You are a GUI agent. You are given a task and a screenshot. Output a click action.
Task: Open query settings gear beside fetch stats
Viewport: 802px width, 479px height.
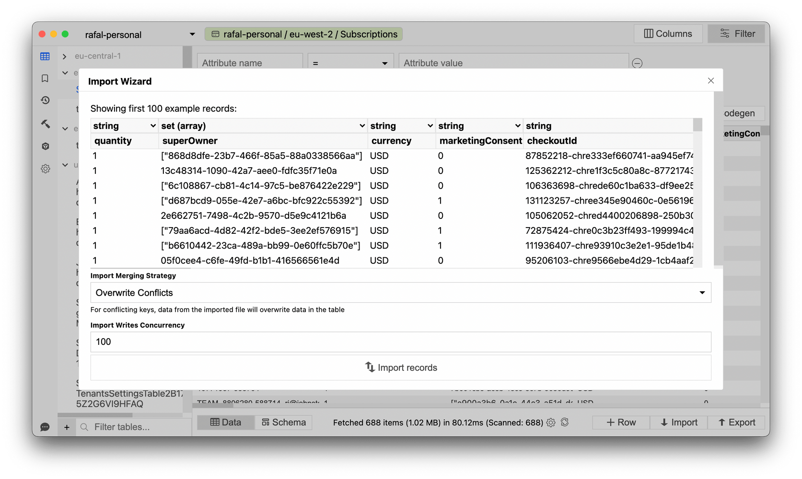point(550,422)
